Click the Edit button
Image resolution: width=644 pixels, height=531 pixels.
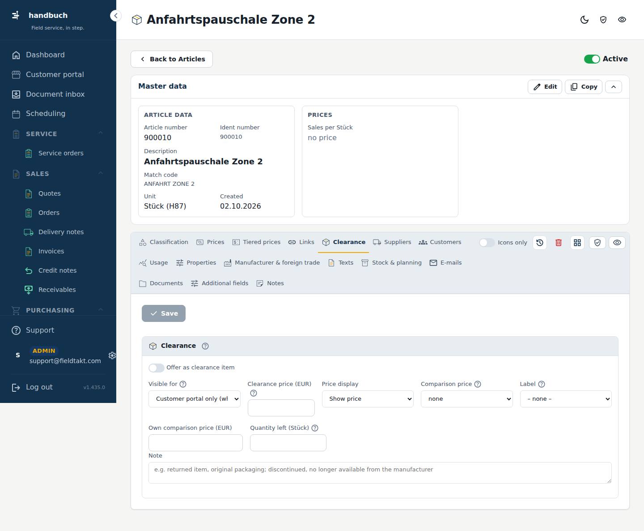(545, 87)
